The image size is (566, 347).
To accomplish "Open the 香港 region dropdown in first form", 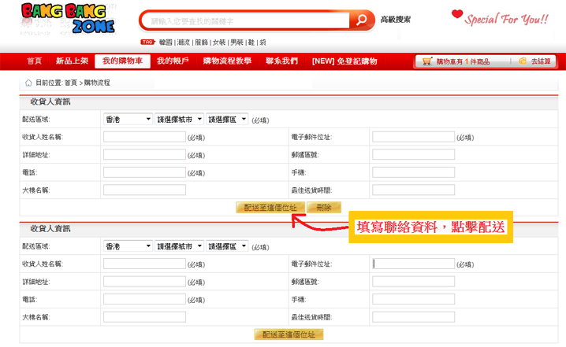I will tap(128, 119).
